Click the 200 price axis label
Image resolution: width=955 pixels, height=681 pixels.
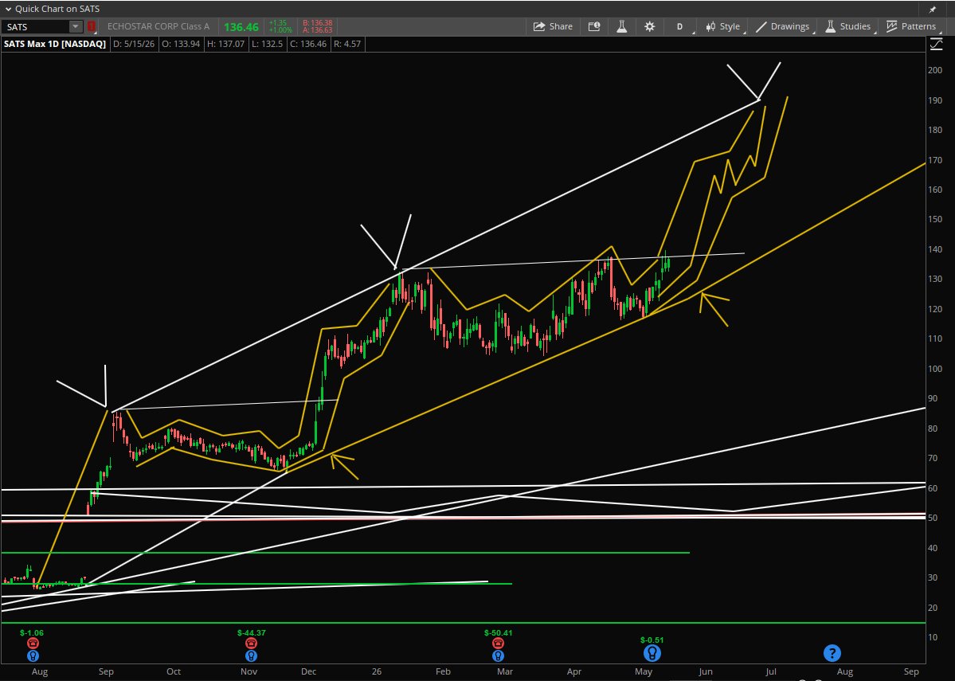coord(935,70)
